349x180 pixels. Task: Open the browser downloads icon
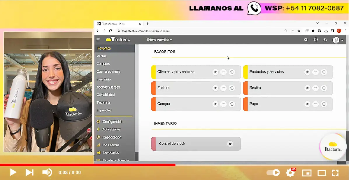pyautogui.click(x=326, y=31)
